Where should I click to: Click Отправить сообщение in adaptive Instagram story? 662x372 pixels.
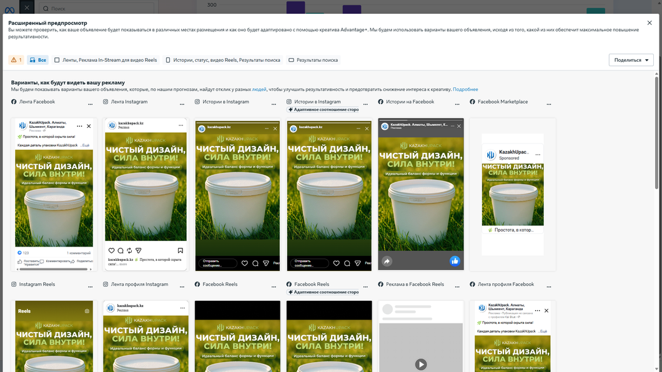(309, 263)
